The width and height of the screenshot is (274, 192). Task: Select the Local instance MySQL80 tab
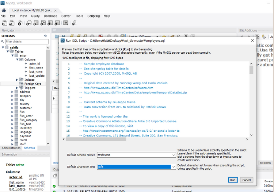tap(32, 10)
